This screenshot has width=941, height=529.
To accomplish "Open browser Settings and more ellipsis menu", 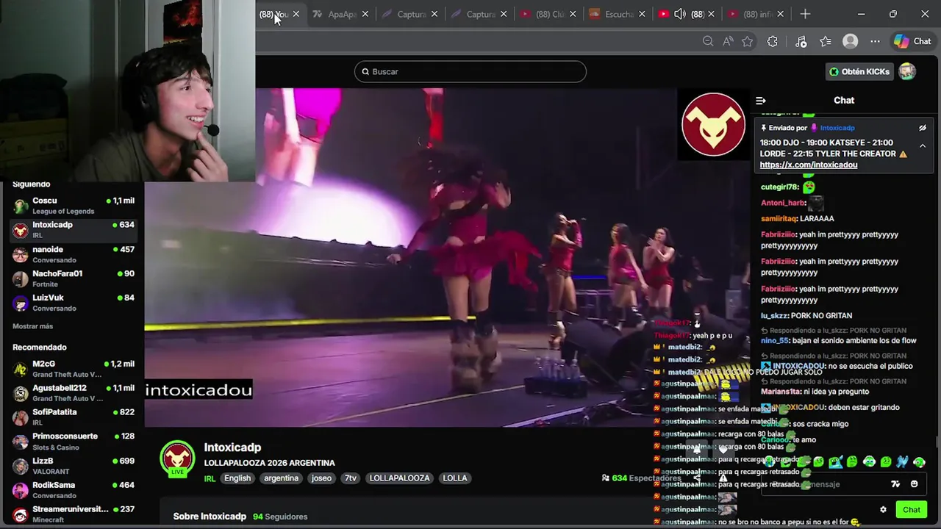I will click(875, 42).
